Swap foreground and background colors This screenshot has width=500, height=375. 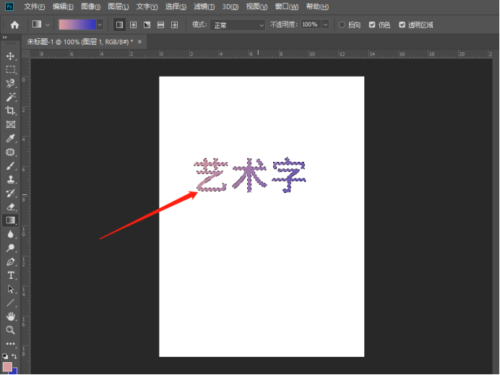point(14,356)
